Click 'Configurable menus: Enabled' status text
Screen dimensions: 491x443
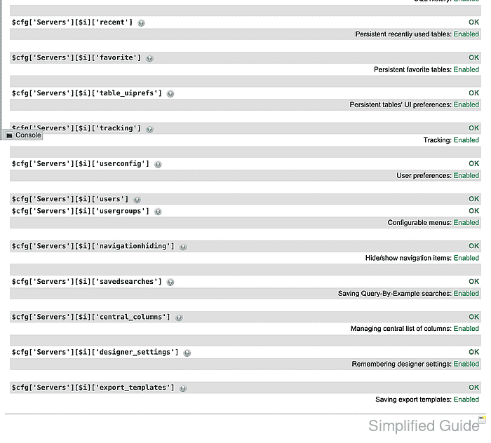click(x=433, y=222)
